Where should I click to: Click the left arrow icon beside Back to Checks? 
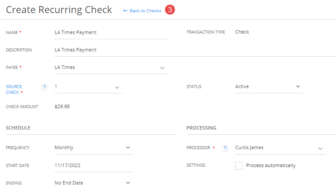126,11
